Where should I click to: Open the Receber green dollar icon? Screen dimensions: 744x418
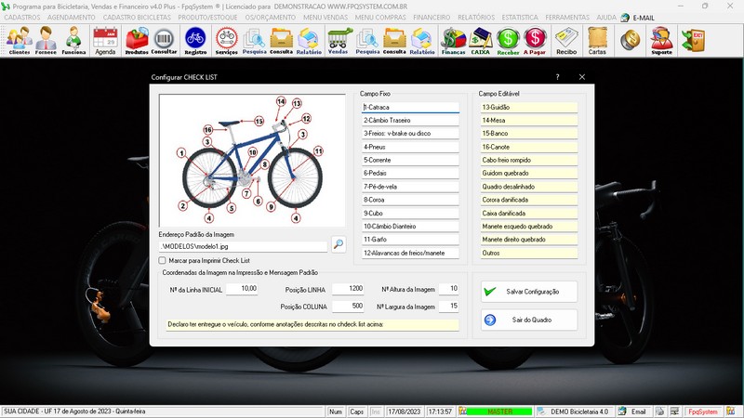[508, 41]
